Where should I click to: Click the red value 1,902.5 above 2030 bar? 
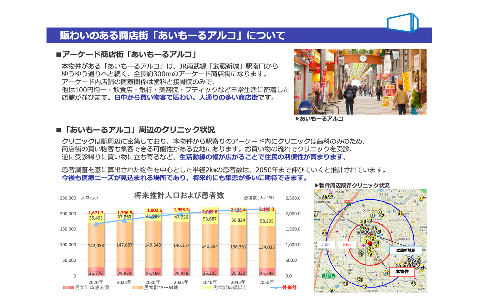coord(154,210)
